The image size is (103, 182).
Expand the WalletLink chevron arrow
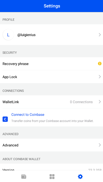pyautogui.click(x=100, y=102)
